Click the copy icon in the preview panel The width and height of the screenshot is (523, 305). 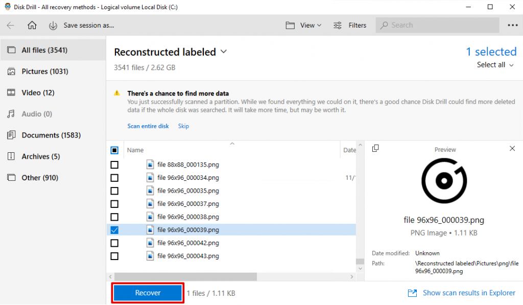pos(375,148)
